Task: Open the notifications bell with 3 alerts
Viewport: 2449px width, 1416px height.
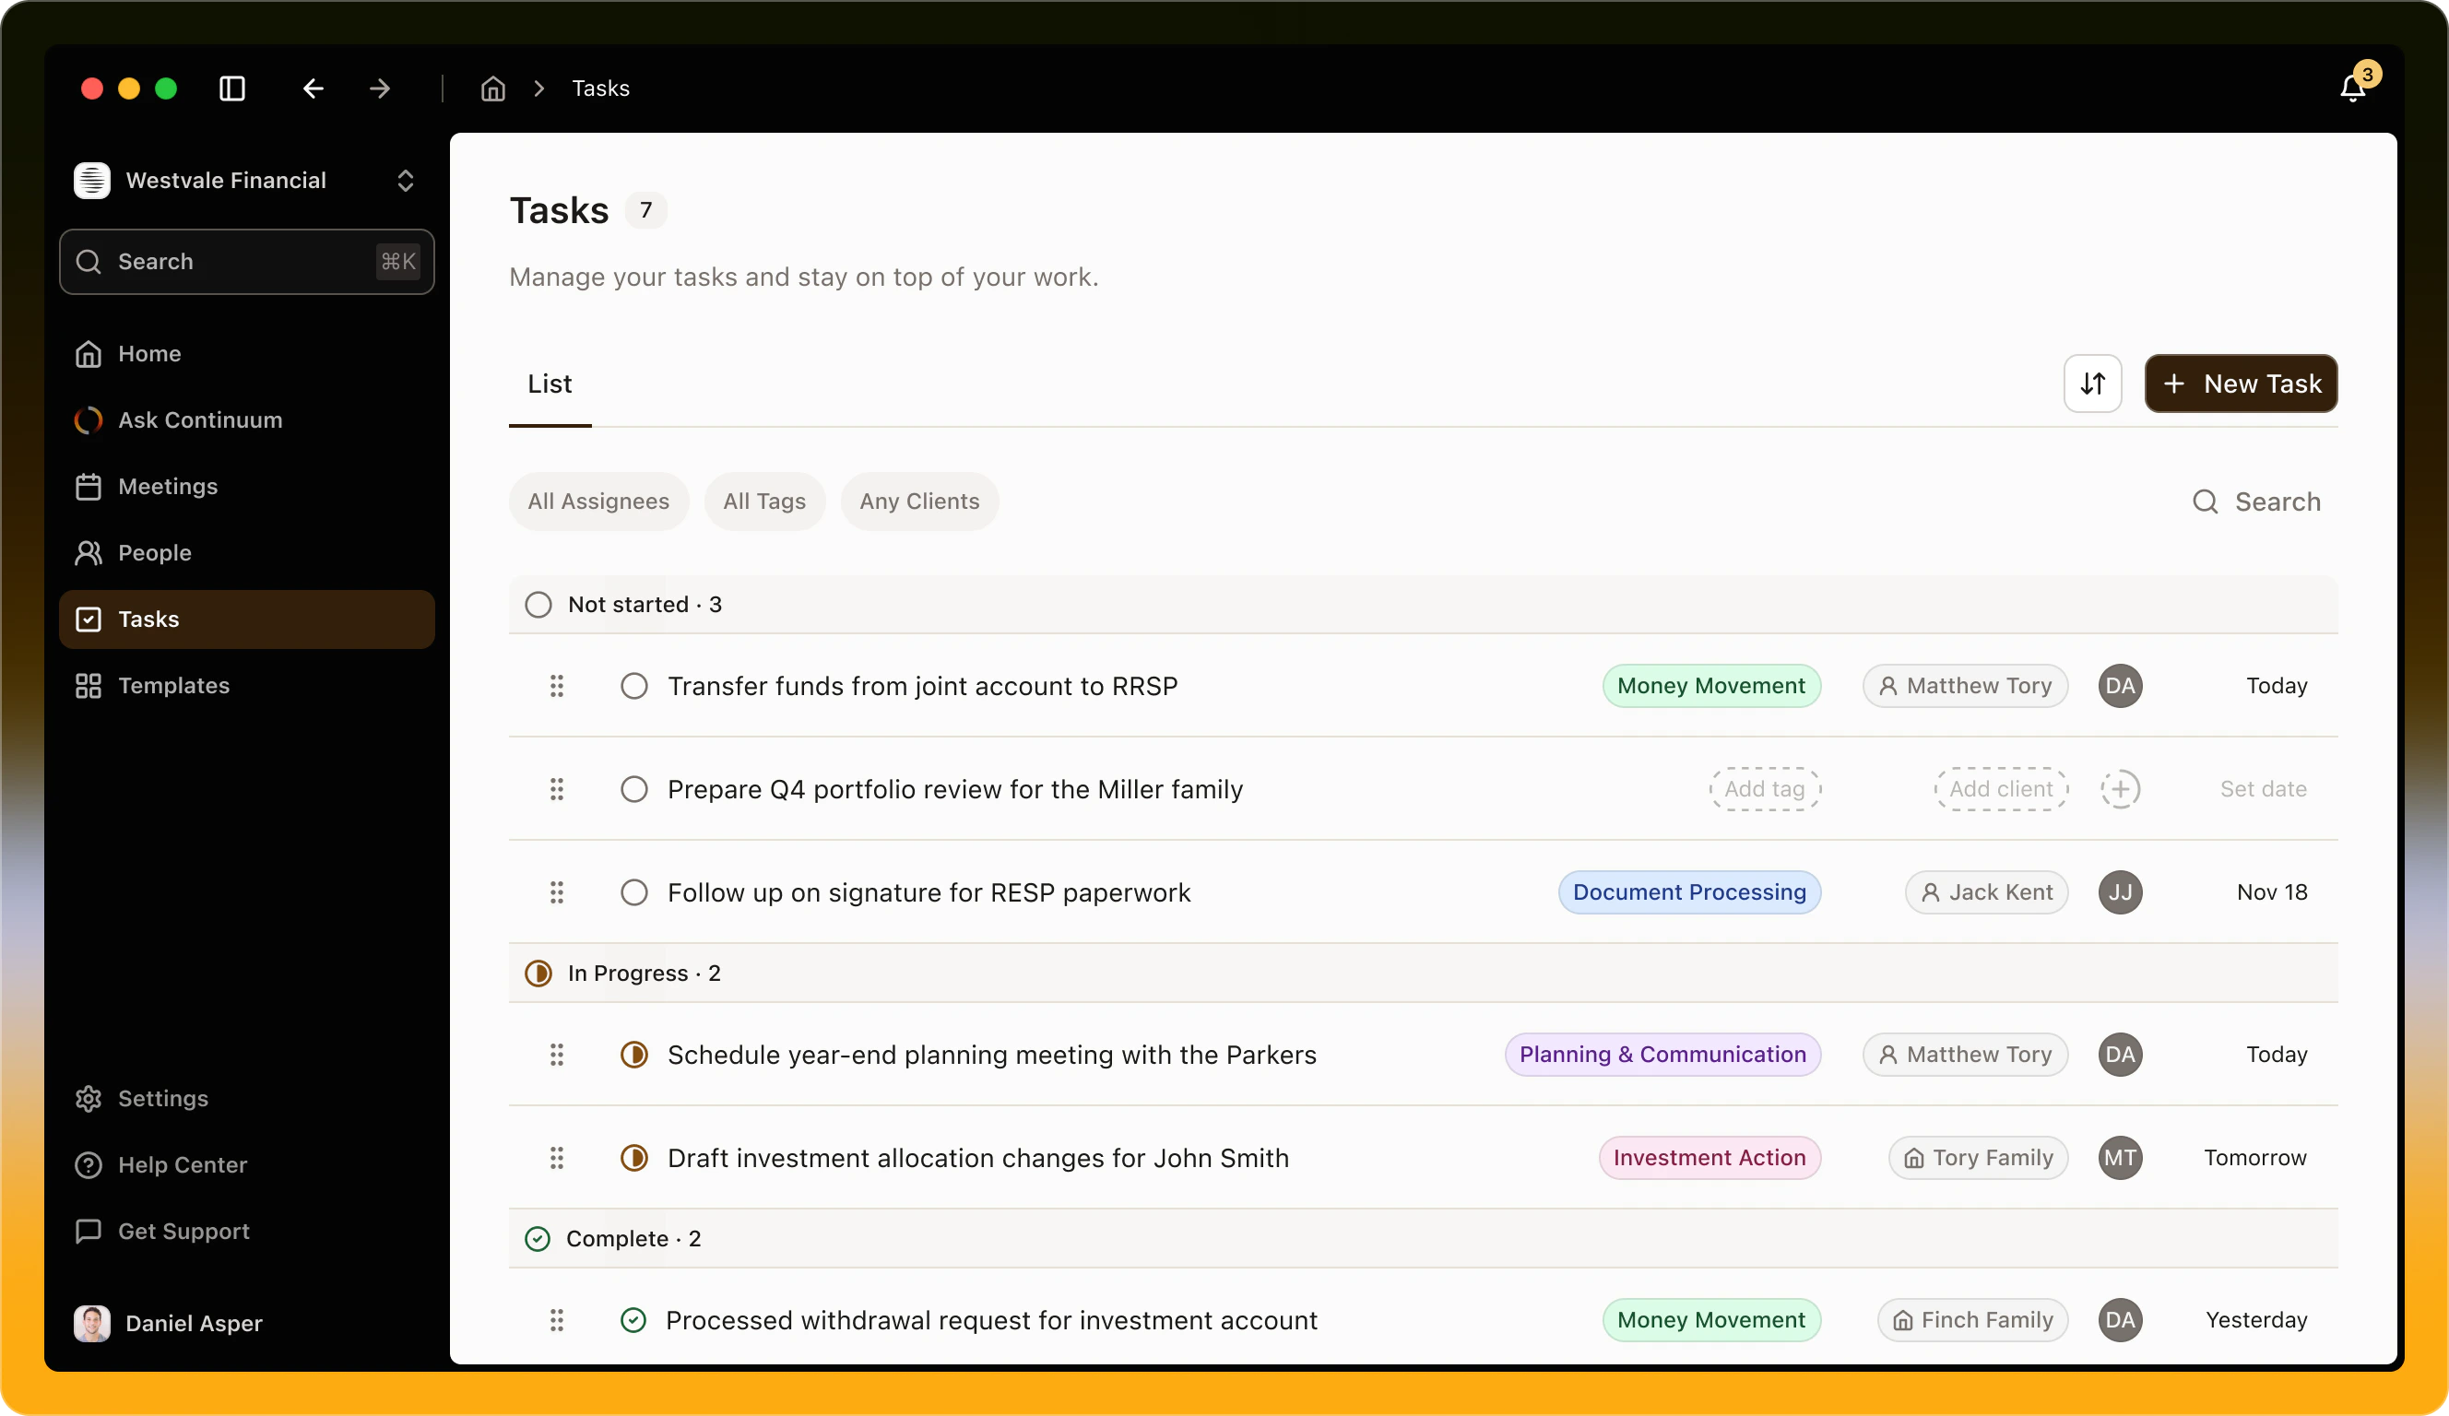Action: point(2353,88)
